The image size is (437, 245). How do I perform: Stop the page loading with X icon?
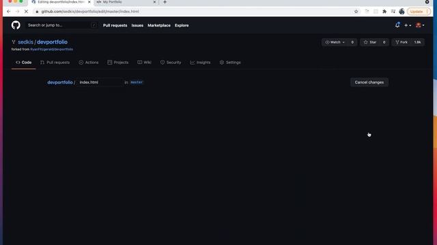pyautogui.click(x=26, y=12)
